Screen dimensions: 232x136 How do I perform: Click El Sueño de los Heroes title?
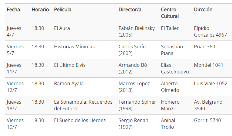tap(80, 121)
